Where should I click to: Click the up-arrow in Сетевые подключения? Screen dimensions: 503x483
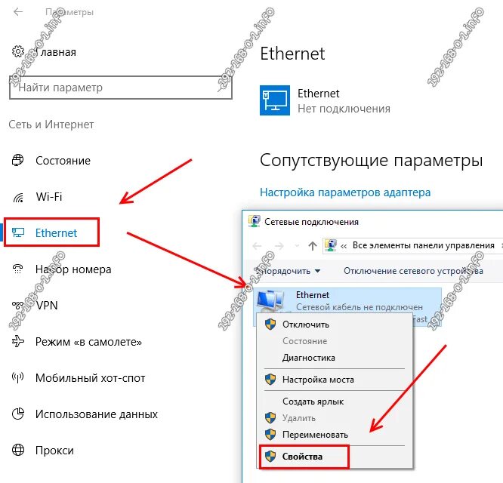click(313, 246)
